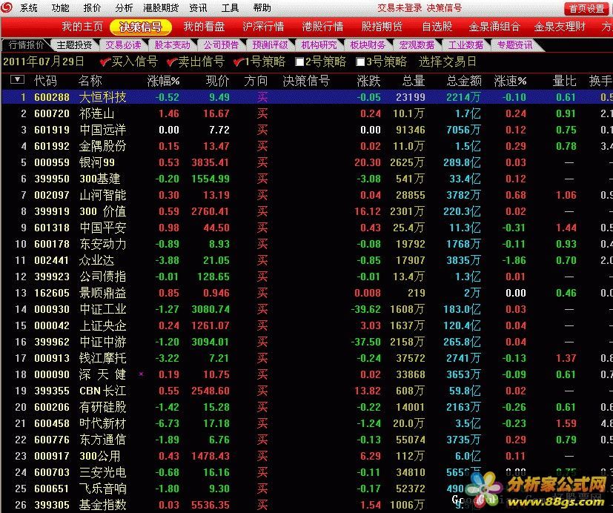The height and width of the screenshot is (513, 613).
Task: Select stock row 时代新材
Action: (x=307, y=423)
